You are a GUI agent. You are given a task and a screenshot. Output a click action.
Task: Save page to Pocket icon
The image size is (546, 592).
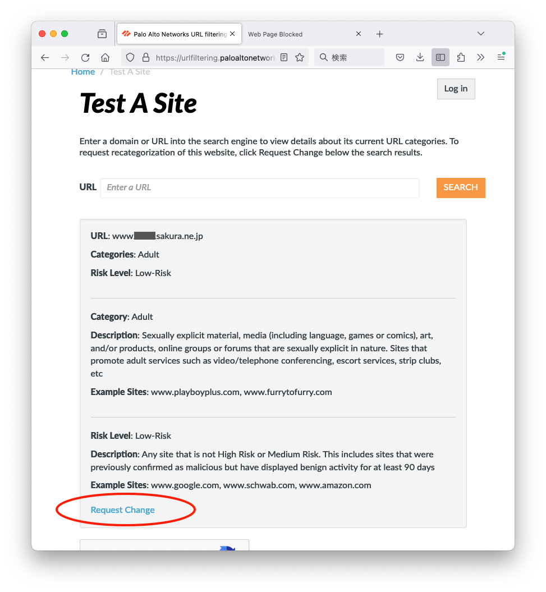click(400, 57)
